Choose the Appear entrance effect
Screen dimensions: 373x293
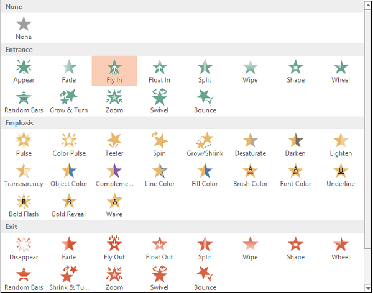[x=24, y=71]
